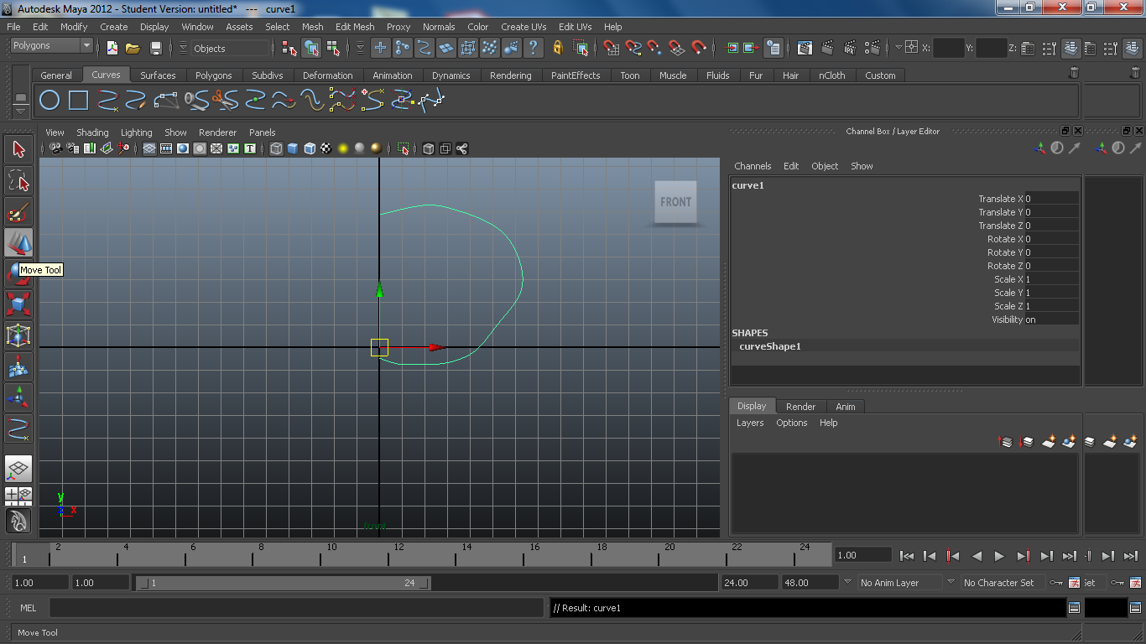Viewport: 1146px width, 644px height.
Task: Choose the Paint Selection tool
Action: point(18,211)
